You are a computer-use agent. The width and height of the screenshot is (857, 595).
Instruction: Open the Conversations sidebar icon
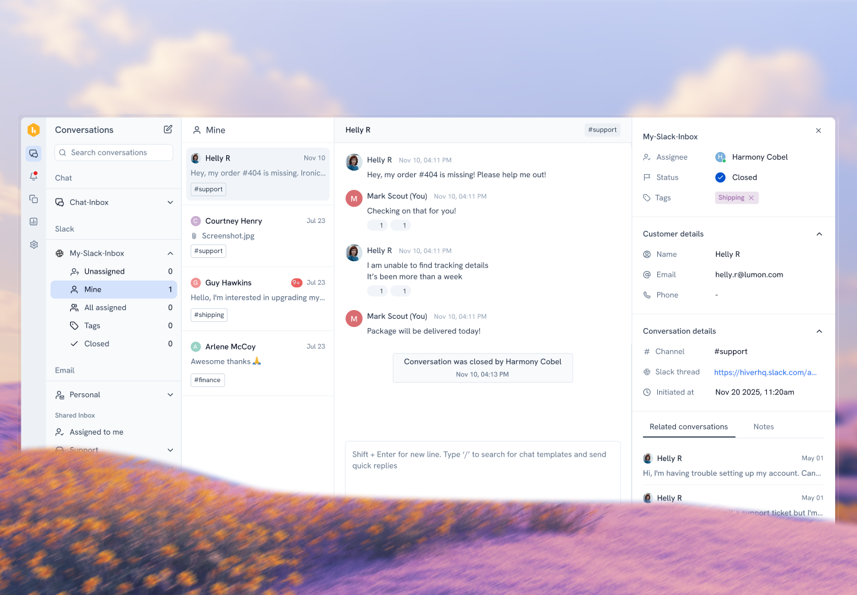[x=34, y=153]
